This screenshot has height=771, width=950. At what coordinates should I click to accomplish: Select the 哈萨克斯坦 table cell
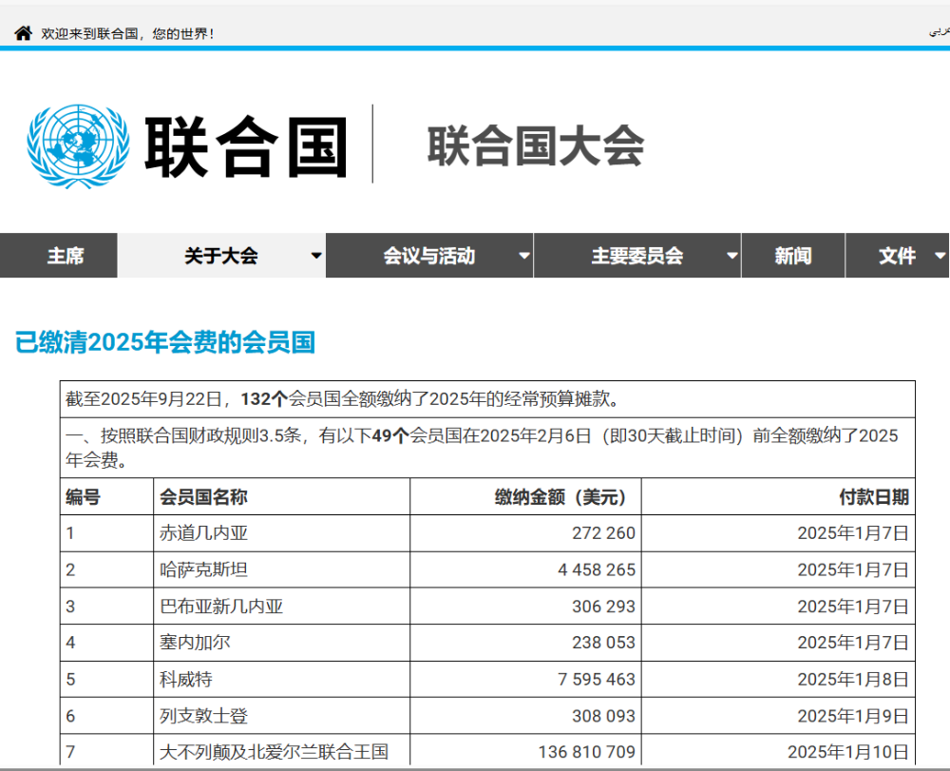(x=203, y=569)
